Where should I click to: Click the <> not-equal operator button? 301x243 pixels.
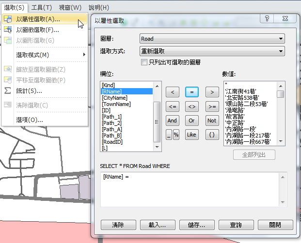192,106
